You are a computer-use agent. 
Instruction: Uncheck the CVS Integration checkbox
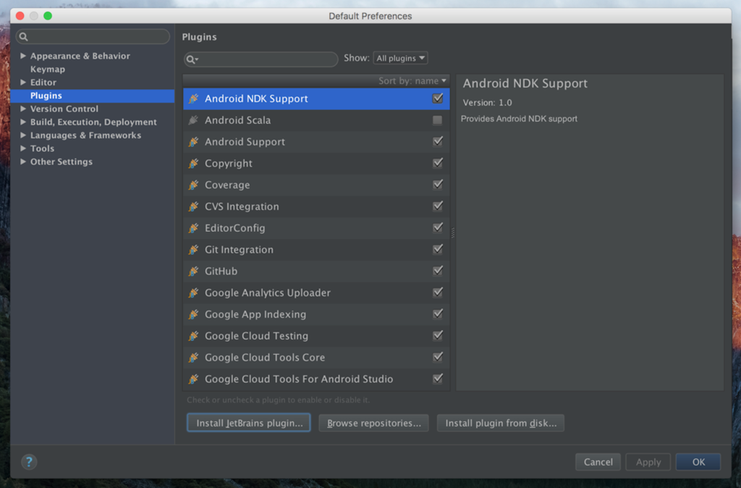point(438,206)
